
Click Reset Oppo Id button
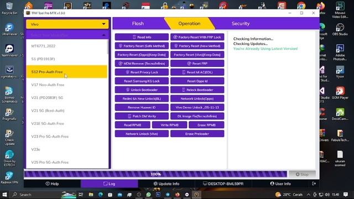click(x=197, y=81)
